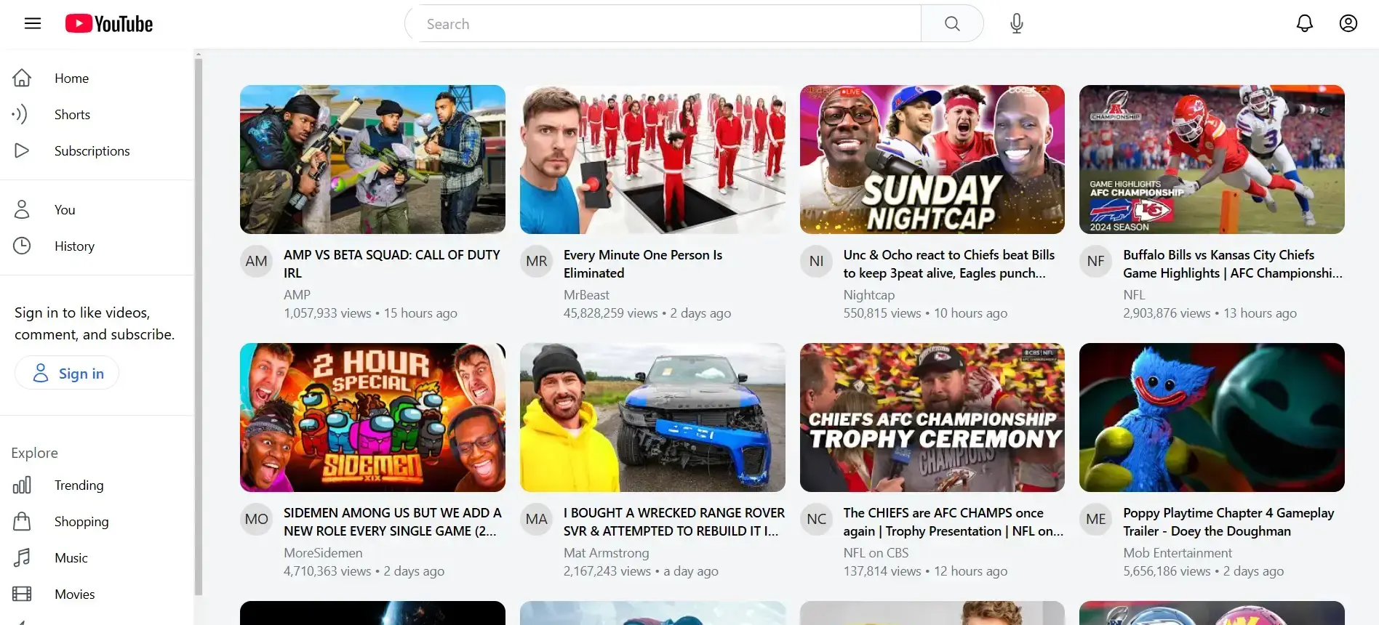1379x625 pixels.
Task: Click the Sign in button
Action: (67, 373)
